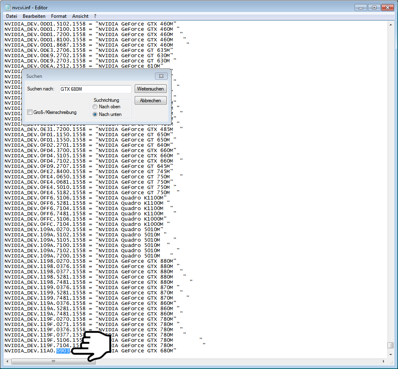The image size is (398, 369).
Task: Click the NVIDIA_DEV.119F.0270.1558 GTX 780M line
Action: pyautogui.click(x=90, y=319)
